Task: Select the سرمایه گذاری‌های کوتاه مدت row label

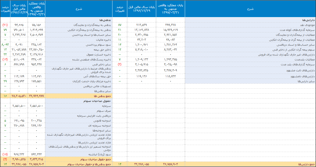Action: click(299, 30)
